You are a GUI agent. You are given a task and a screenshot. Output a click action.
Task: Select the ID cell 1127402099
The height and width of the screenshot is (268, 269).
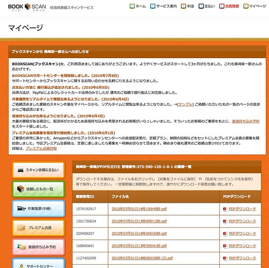coord(90,258)
